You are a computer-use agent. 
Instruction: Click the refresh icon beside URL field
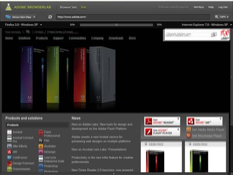pos(50,17)
